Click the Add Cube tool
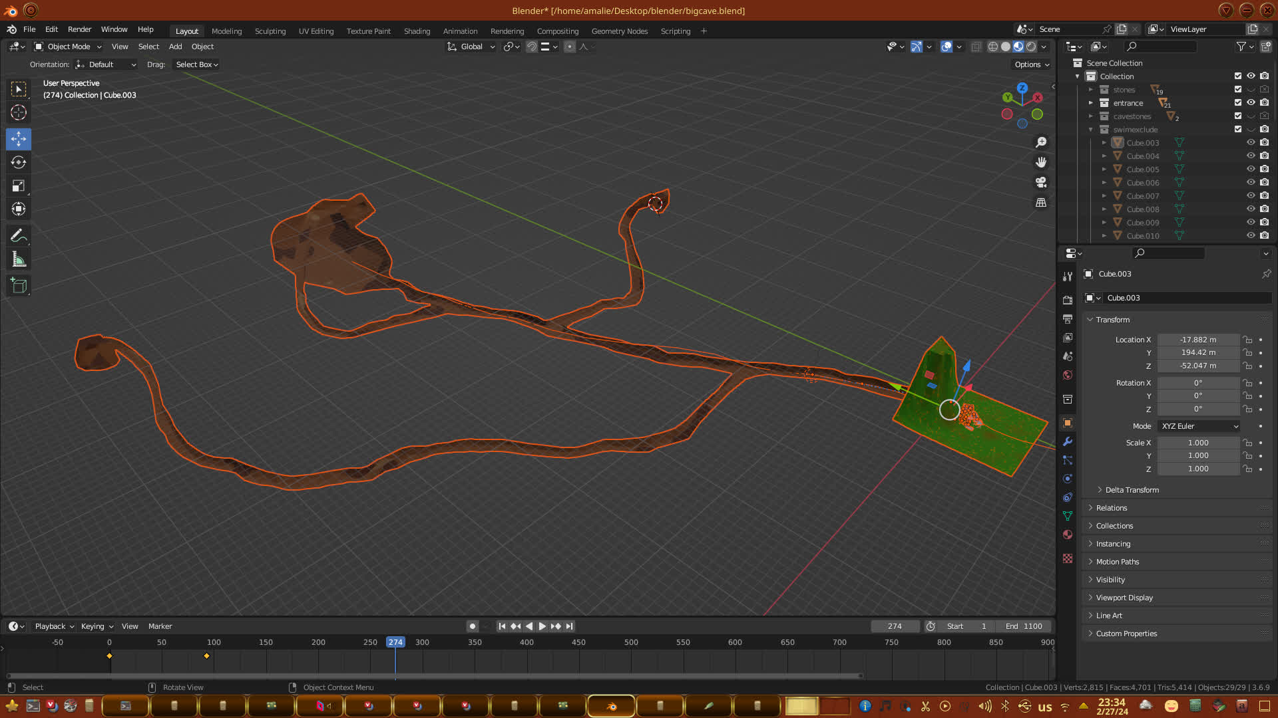 click(x=19, y=286)
